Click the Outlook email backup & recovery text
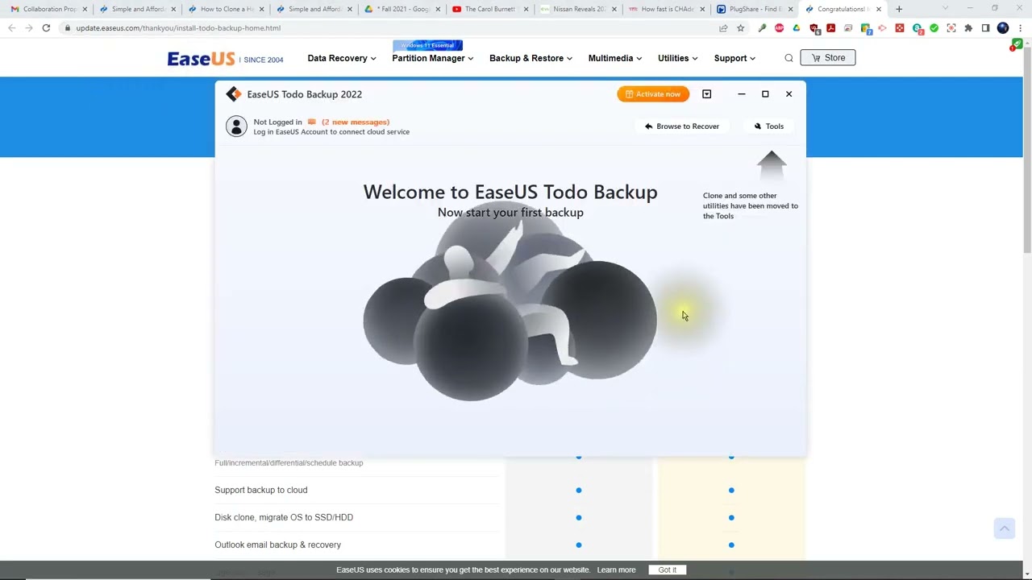 tap(278, 545)
